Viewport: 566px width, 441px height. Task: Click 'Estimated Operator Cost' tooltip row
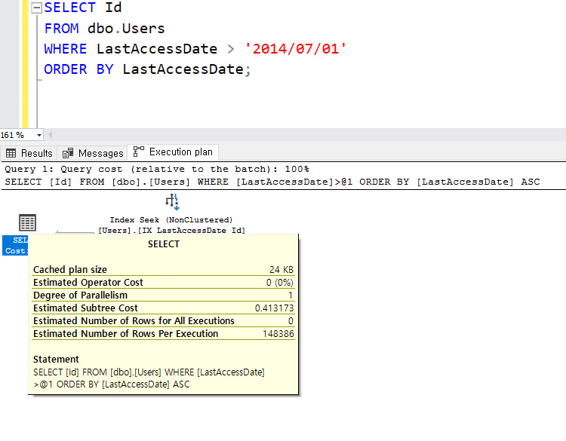click(x=163, y=283)
